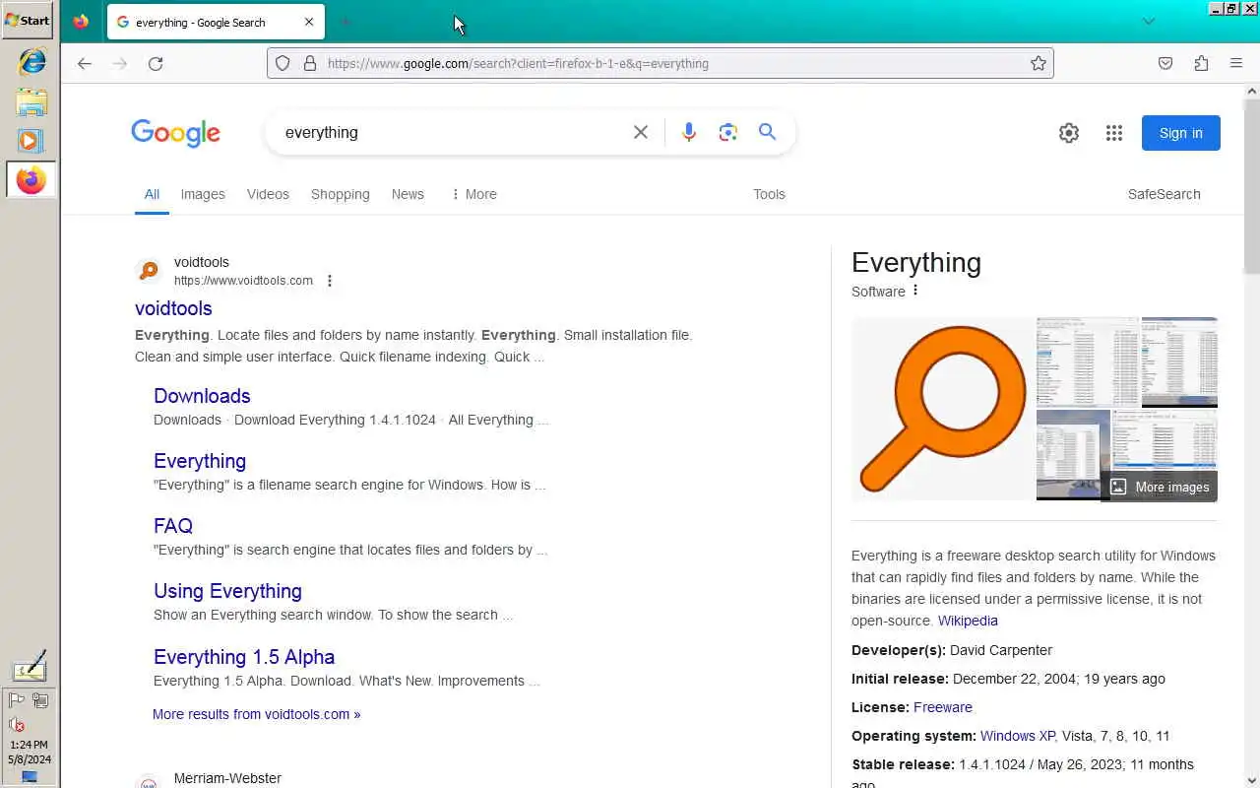Click voidtools favicon in search result
The image size is (1260, 788).
click(149, 271)
